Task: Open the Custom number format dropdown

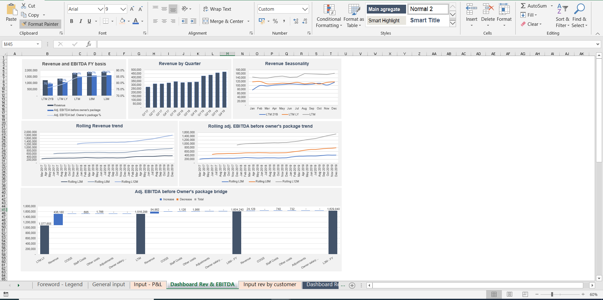Action: [x=305, y=9]
